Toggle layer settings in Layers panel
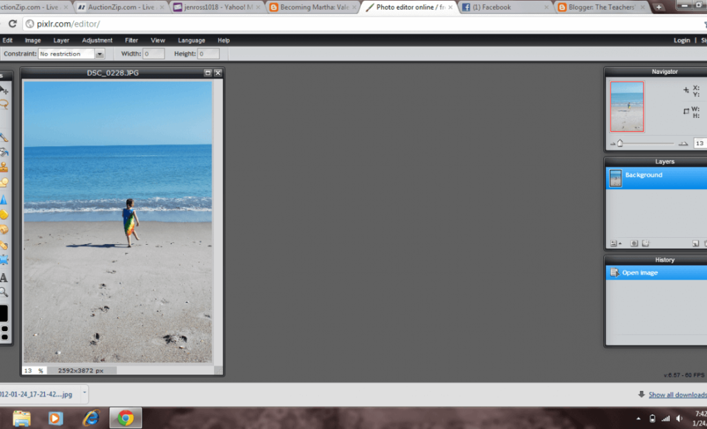This screenshot has width=707, height=429. point(613,243)
